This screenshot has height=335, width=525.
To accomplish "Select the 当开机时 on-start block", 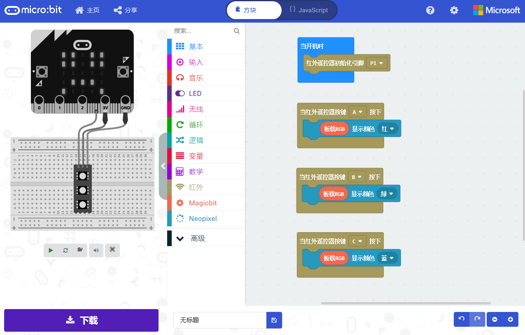I will coord(312,46).
